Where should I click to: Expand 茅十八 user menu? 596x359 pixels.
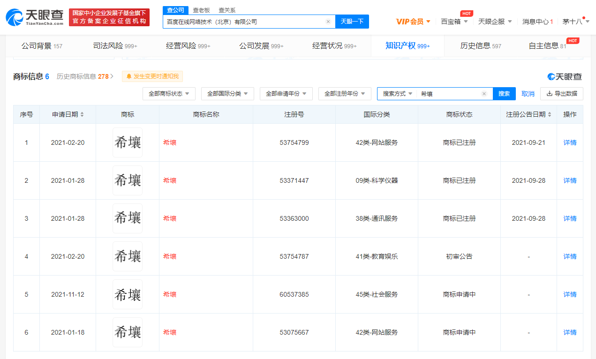(x=576, y=22)
